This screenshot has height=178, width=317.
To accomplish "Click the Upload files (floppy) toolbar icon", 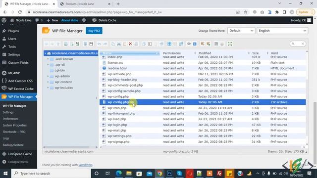I will click(x=77, y=44).
